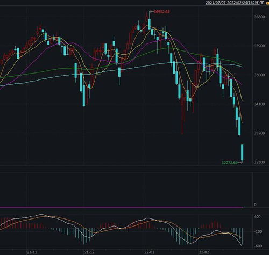Click the 33200 price axis label

(259, 133)
